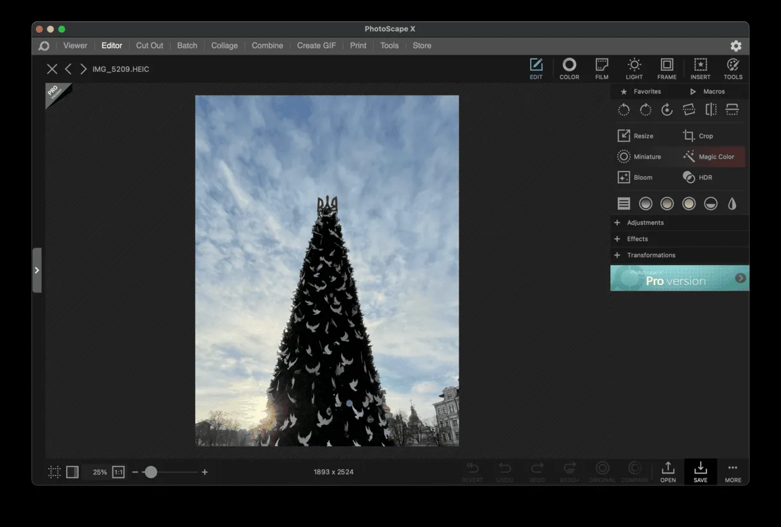Screen dimensions: 781x527
Task: Expand the Transformations section
Action: pyautogui.click(x=651, y=255)
